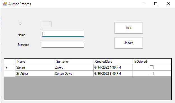Click the disabled ID text box
Image resolution: width=175 pixels, height=103 pixels.
point(47,24)
